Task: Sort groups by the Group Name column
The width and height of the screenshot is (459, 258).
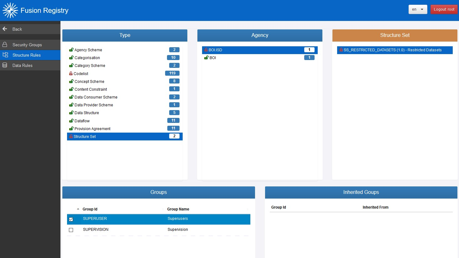Action: pyautogui.click(x=178, y=209)
